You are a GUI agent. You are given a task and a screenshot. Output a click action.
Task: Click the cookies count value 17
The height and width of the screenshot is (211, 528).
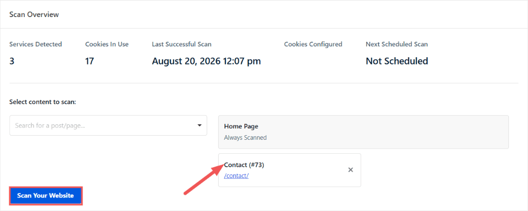tap(90, 61)
